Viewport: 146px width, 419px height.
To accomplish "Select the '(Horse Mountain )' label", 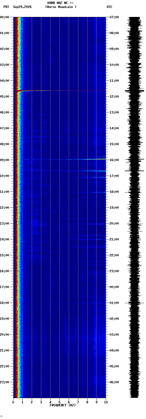I will pos(61,7).
